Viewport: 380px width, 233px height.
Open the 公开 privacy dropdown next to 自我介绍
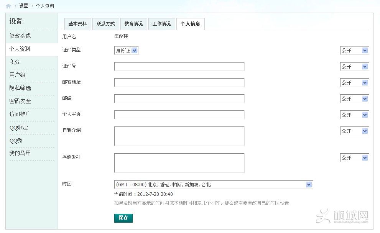[354, 131]
